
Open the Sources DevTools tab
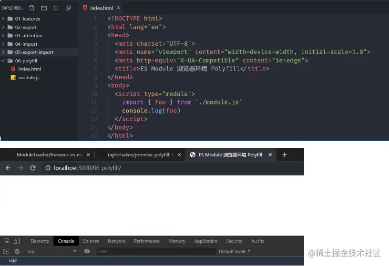point(91,241)
